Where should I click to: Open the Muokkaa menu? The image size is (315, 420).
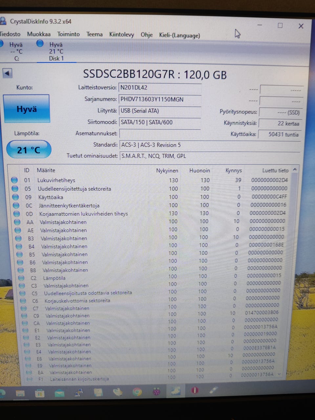pos(39,34)
